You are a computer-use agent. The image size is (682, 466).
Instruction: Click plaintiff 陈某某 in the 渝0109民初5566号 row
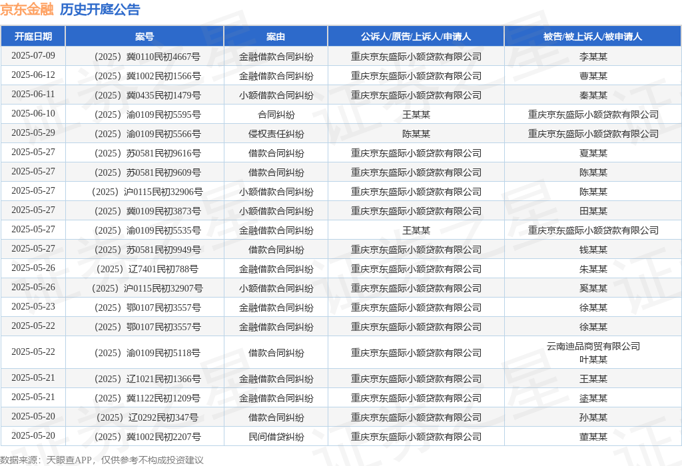click(416, 134)
